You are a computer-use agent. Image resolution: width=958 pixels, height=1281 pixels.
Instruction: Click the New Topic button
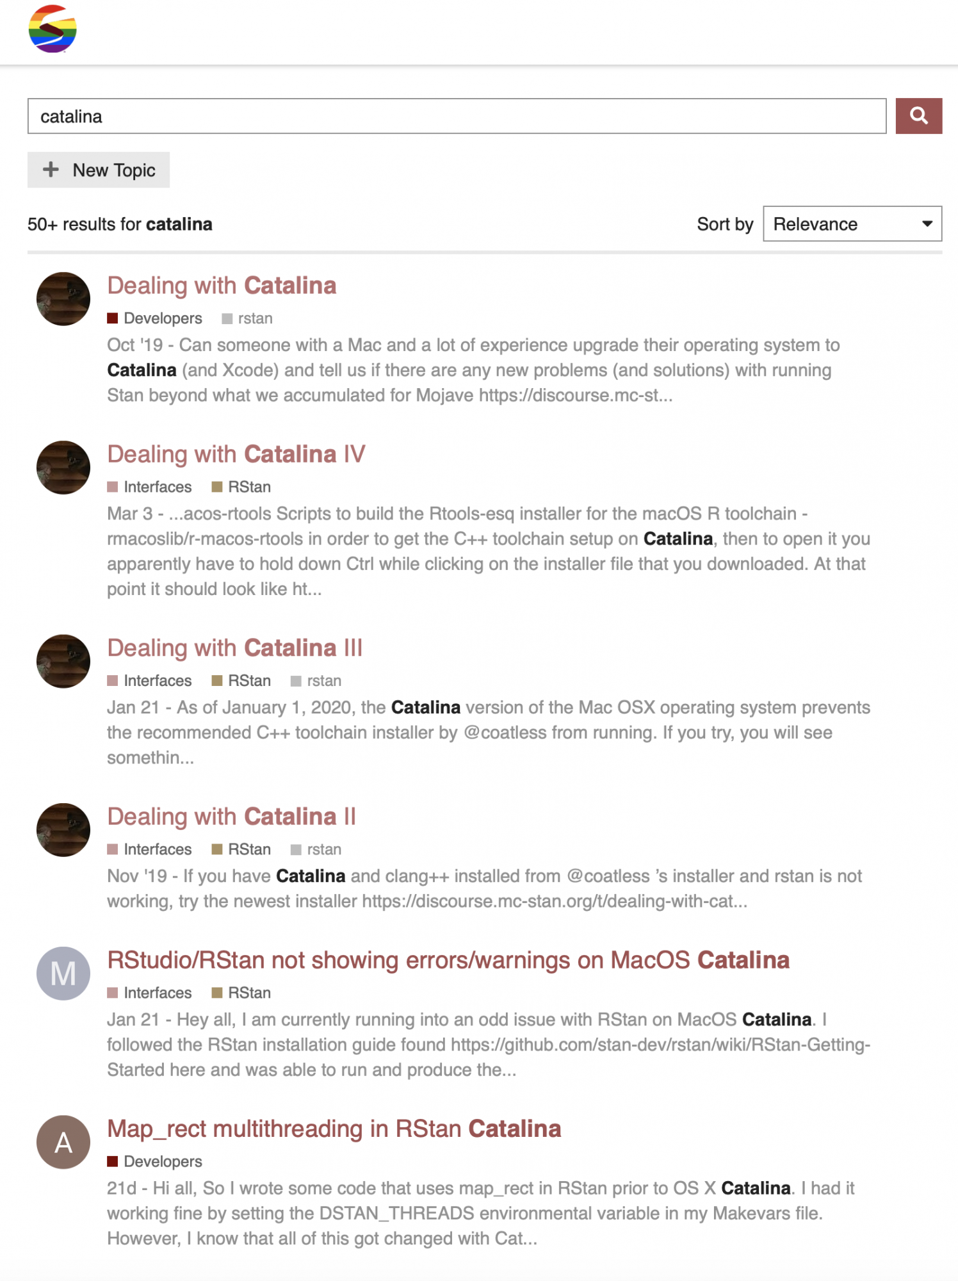coord(99,170)
